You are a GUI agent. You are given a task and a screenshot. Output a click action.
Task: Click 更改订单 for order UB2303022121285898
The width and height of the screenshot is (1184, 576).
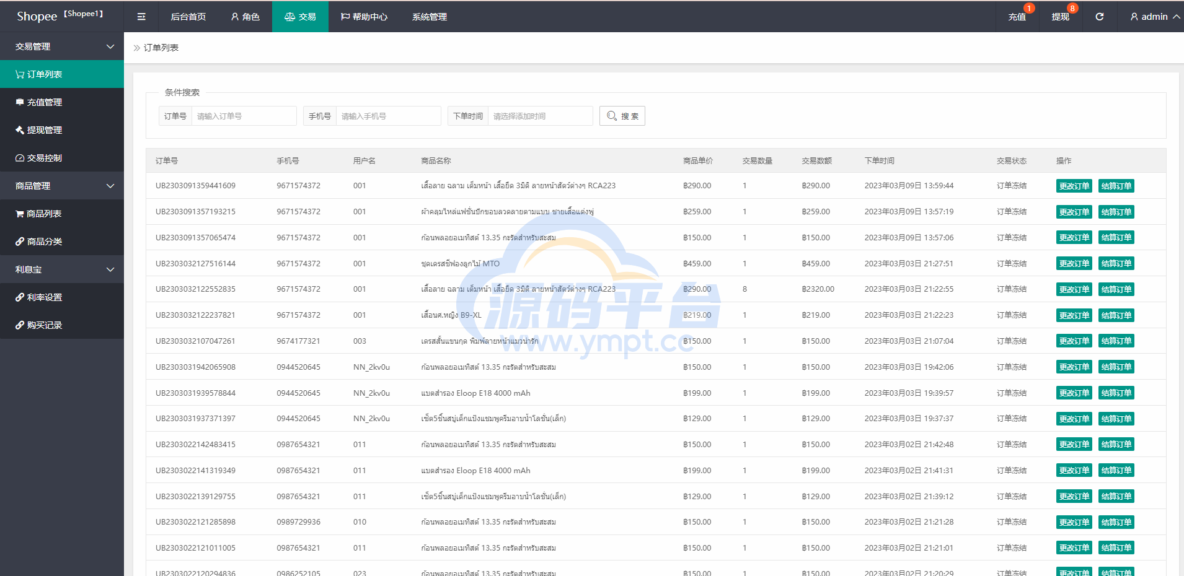(x=1074, y=522)
